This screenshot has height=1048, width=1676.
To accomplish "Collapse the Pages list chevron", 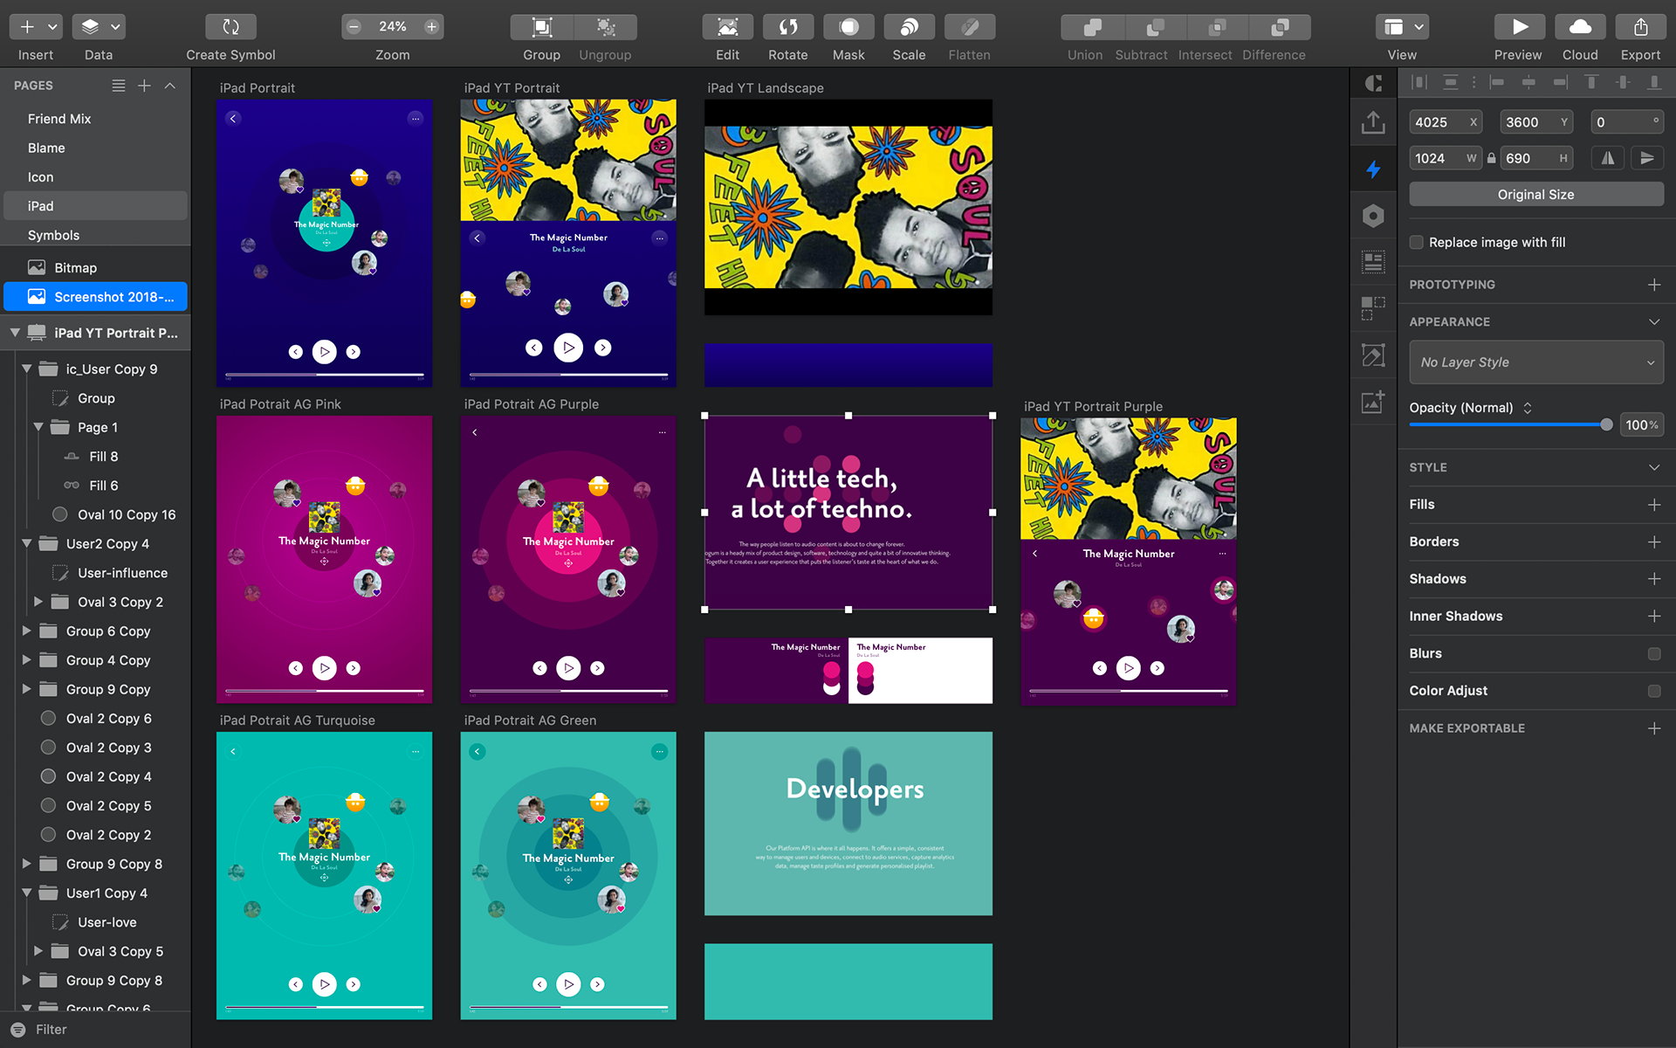I will pyautogui.click(x=170, y=86).
